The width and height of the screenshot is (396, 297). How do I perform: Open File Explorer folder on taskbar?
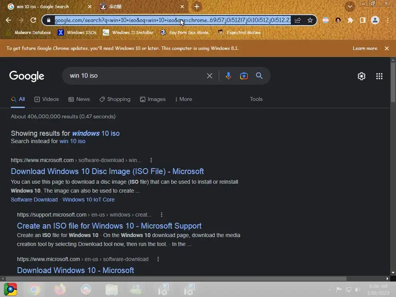tap(112, 289)
